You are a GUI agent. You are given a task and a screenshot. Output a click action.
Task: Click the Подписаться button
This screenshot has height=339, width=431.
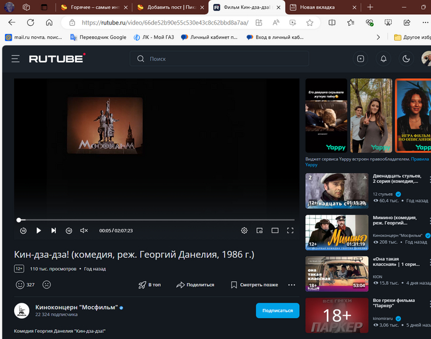click(277, 311)
